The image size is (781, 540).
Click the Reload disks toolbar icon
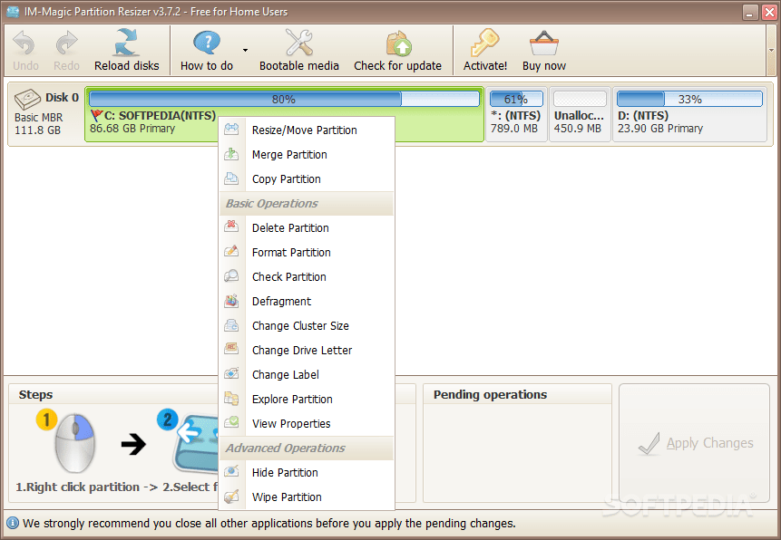(126, 49)
